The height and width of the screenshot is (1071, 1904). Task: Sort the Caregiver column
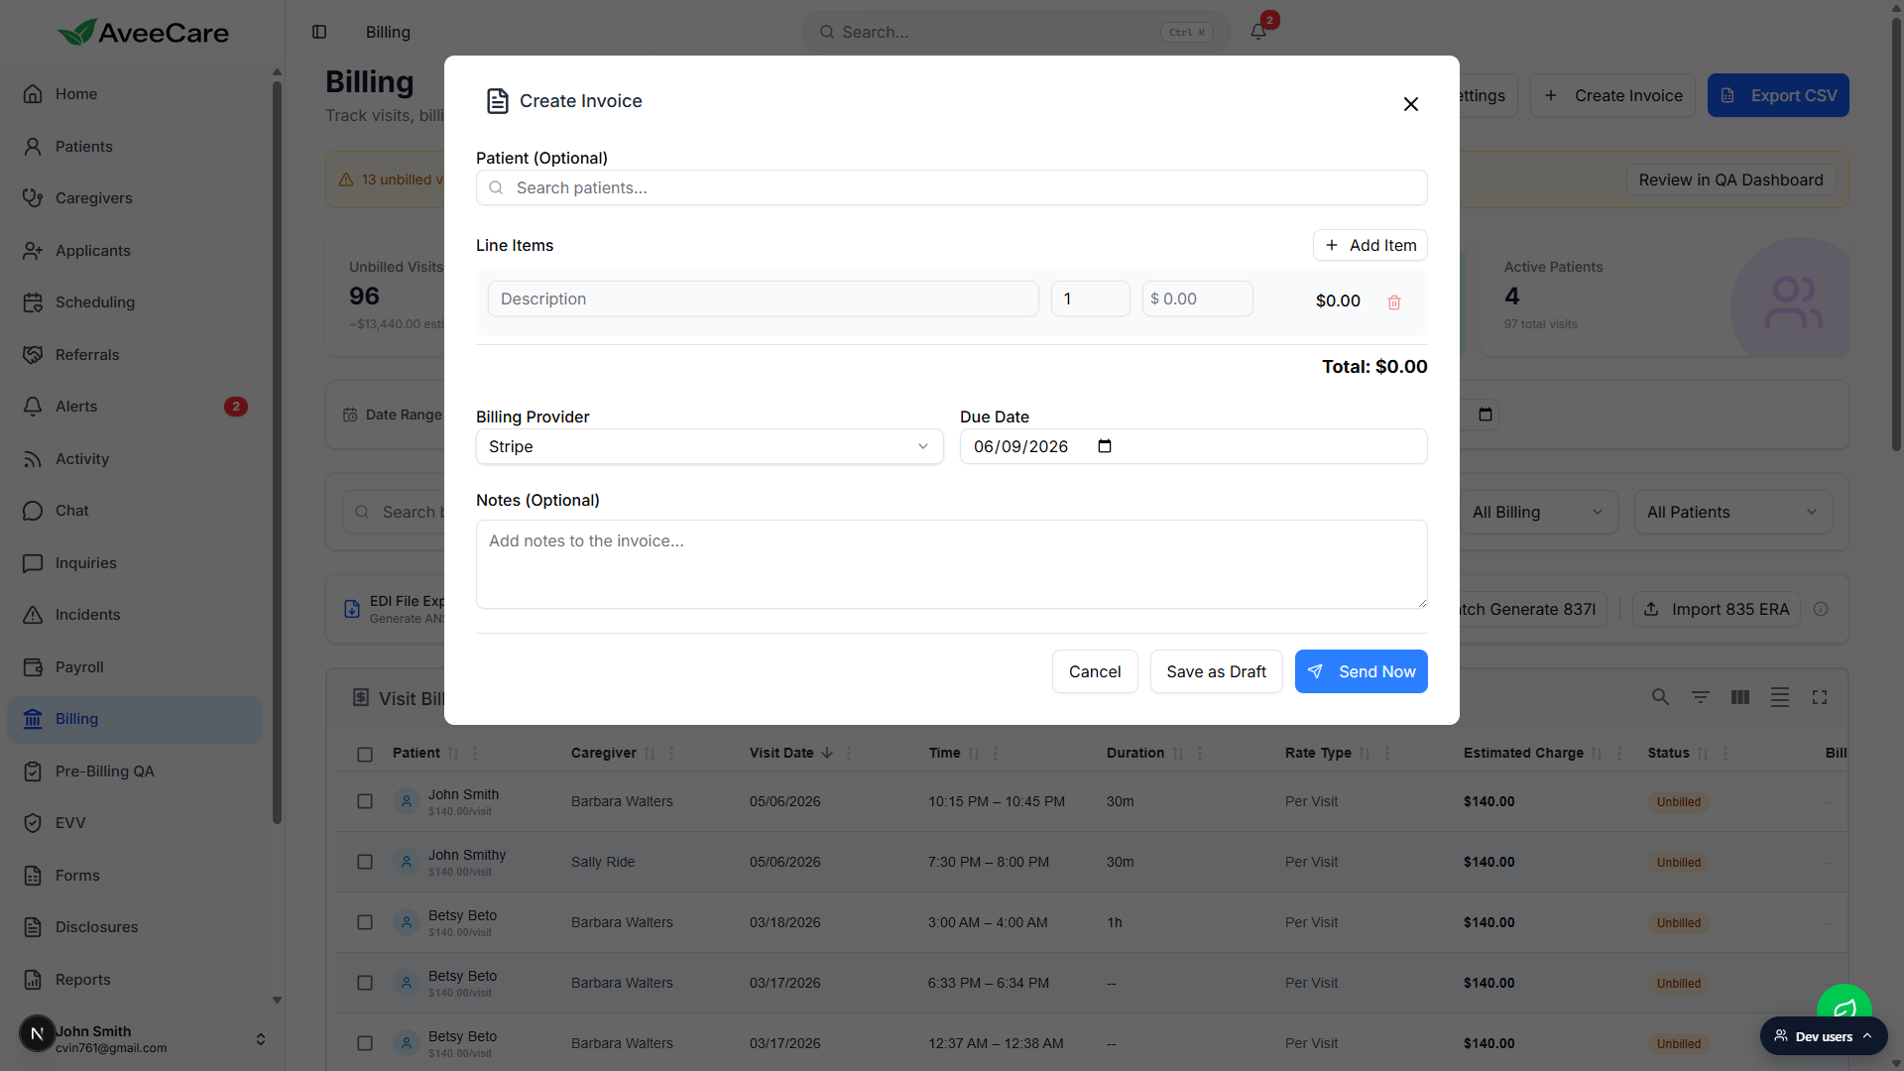(x=651, y=754)
